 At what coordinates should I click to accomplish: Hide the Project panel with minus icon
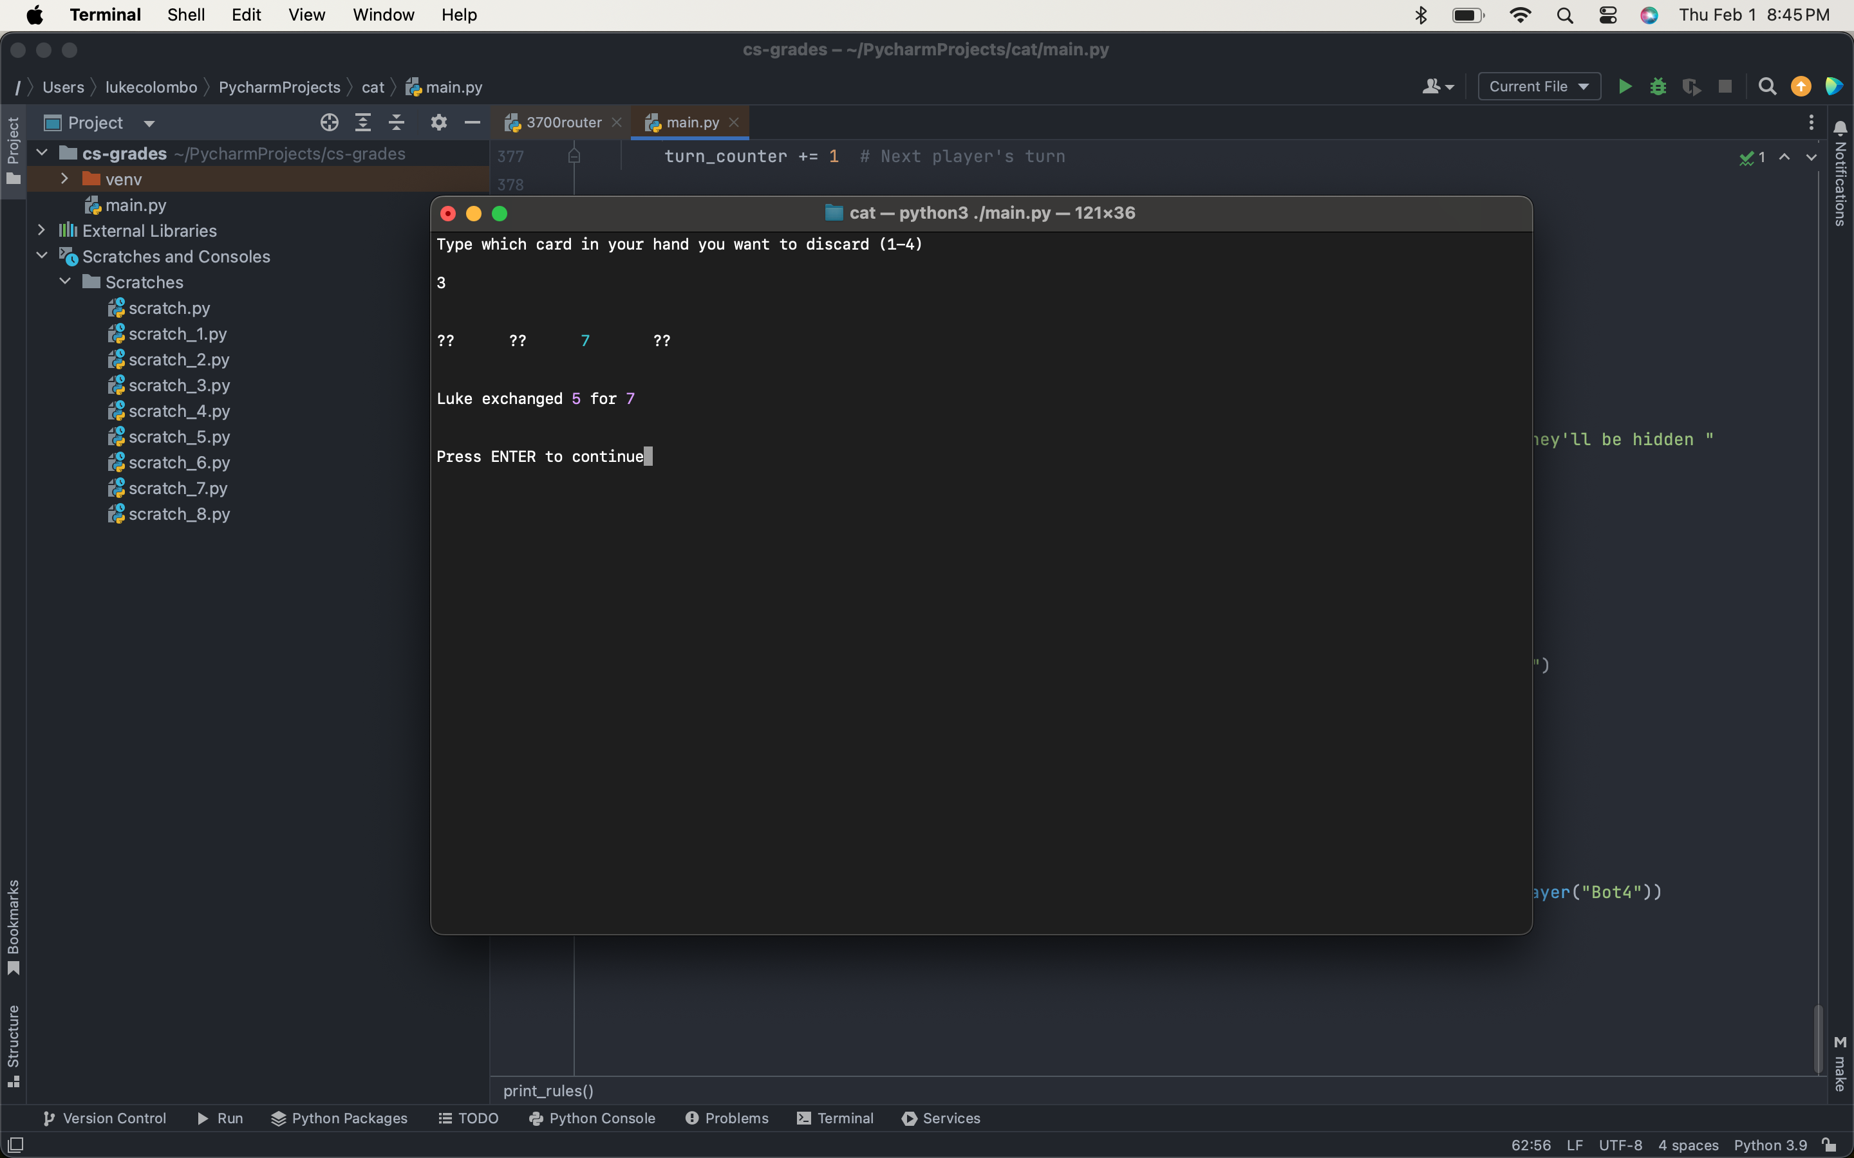(x=472, y=122)
